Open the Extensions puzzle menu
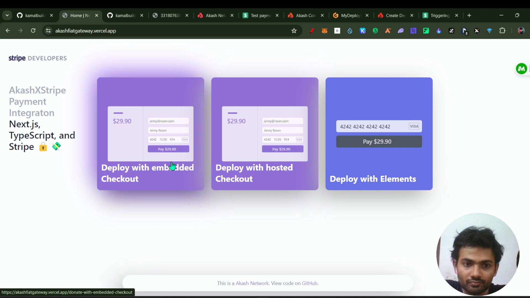530x298 pixels. pyautogui.click(x=502, y=31)
